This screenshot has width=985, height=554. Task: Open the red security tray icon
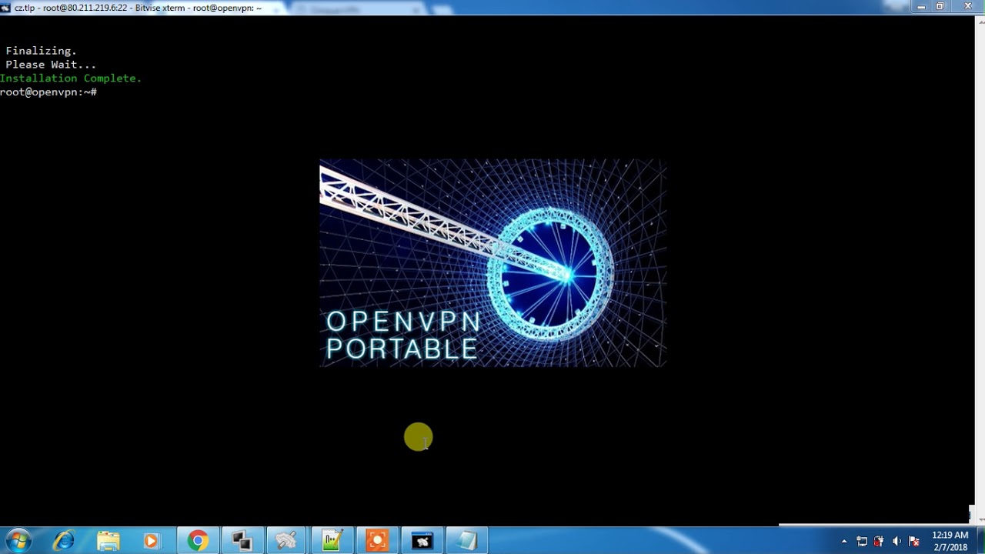click(x=879, y=542)
